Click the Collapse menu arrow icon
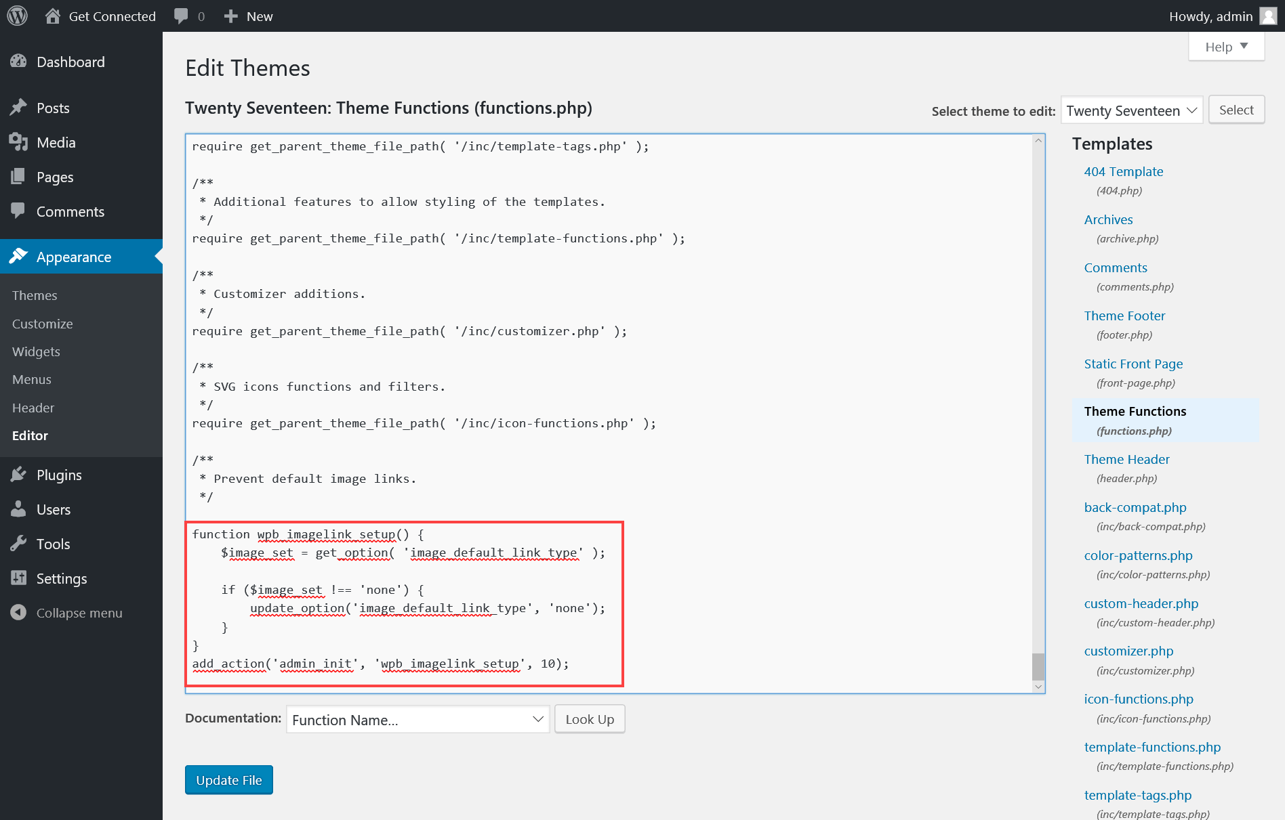1285x820 pixels. point(18,612)
